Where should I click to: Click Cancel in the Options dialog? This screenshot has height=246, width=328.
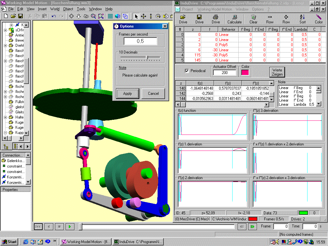click(x=153, y=94)
